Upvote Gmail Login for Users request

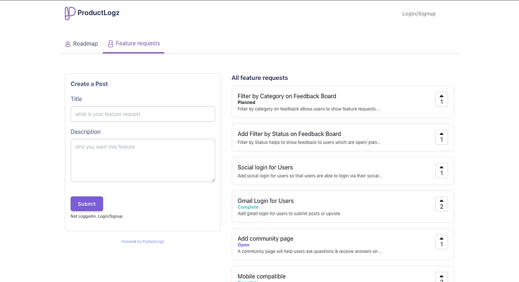point(441,204)
